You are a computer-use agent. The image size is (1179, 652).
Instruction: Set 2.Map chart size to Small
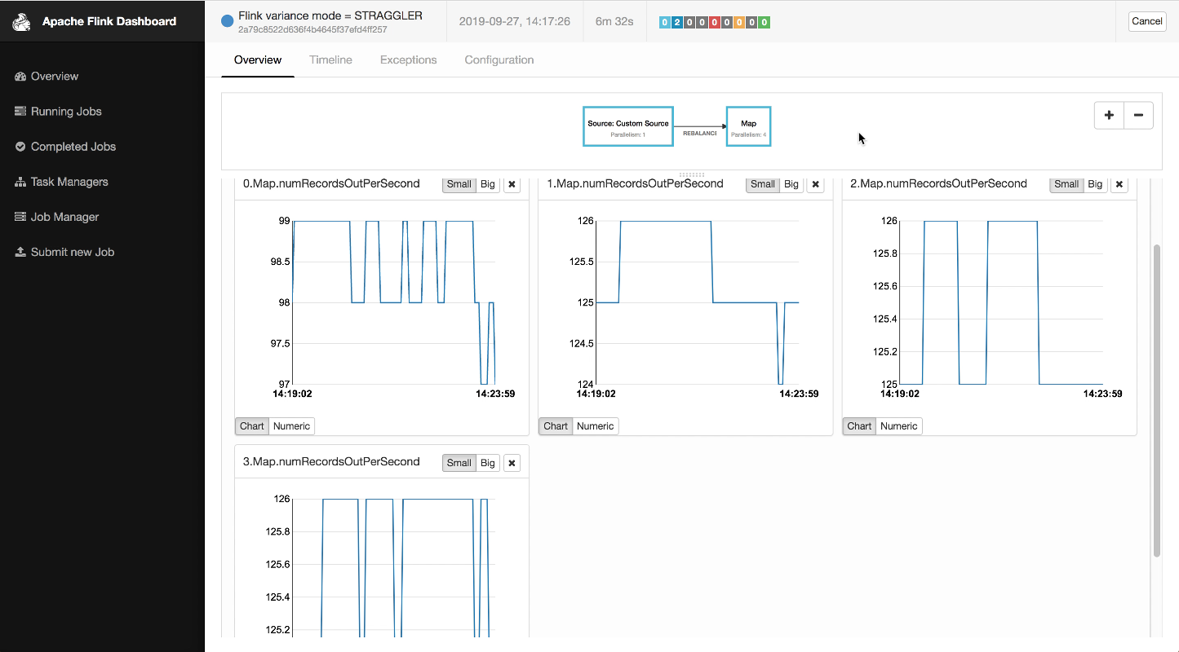(1066, 184)
